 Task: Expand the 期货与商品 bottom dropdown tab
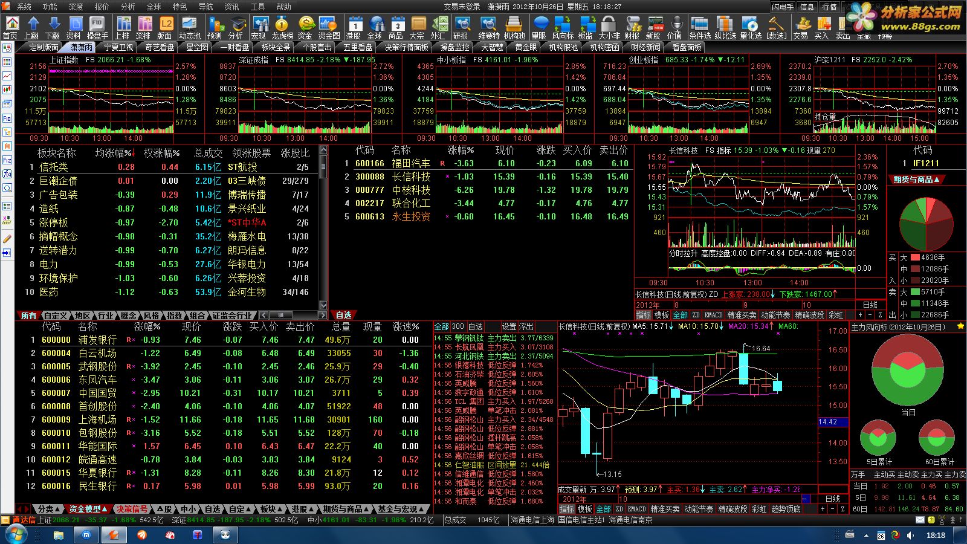[x=345, y=509]
